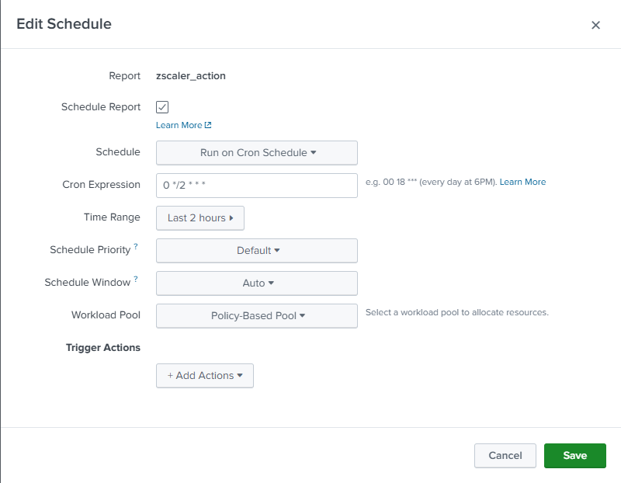
Task: Uncheck the Schedule Report checkbox
Action: (162, 107)
